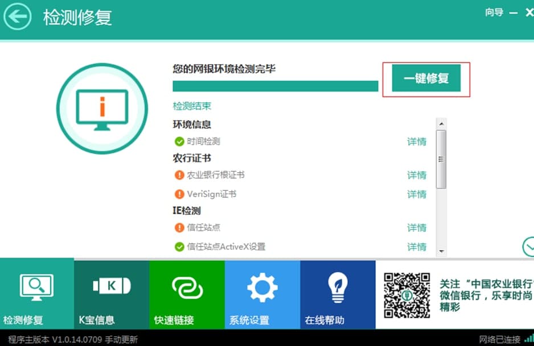Click the back arrow button

17,17
